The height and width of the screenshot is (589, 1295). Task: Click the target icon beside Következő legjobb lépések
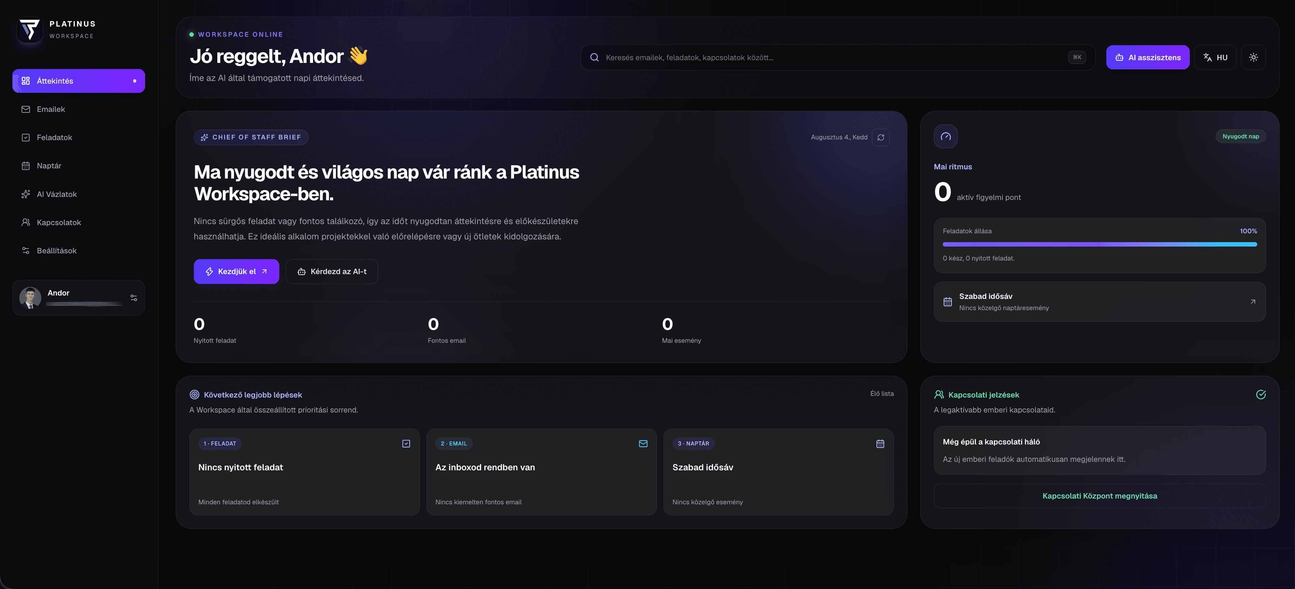pyautogui.click(x=194, y=395)
